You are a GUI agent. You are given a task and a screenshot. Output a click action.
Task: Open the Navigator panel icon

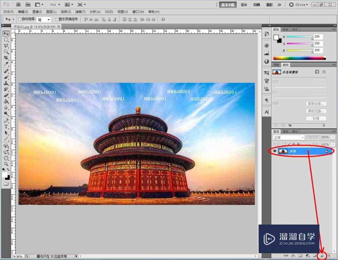(267, 46)
